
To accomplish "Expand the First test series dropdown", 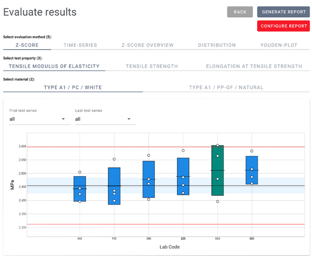I will (37, 119).
